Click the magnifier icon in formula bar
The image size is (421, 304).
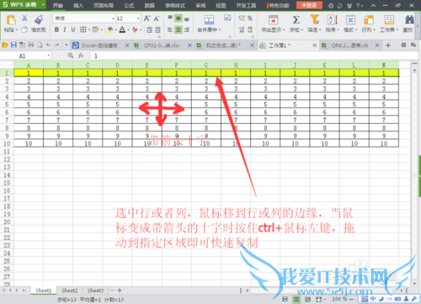[71, 56]
